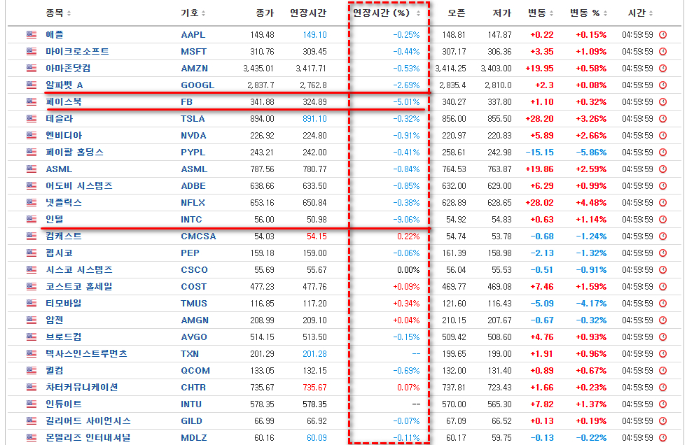
Task: Click the US flag icon beside 암젠
Action: coord(32,320)
